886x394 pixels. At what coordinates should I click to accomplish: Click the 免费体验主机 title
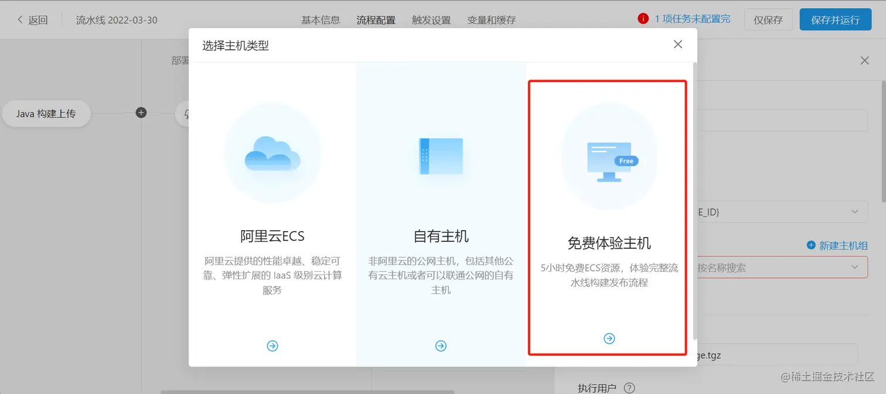(x=609, y=243)
